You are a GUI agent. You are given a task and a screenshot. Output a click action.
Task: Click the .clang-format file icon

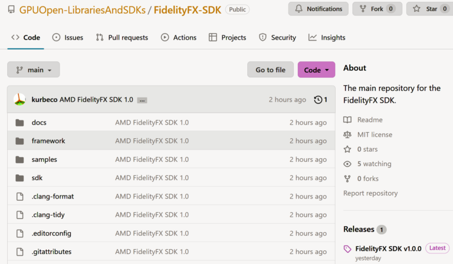point(20,196)
